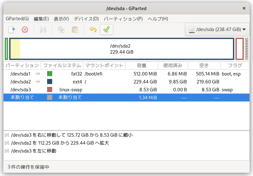Viewport: 253px width, 176px height.
Task: Click the fat32 filesystem cell
Action: coord(77,74)
